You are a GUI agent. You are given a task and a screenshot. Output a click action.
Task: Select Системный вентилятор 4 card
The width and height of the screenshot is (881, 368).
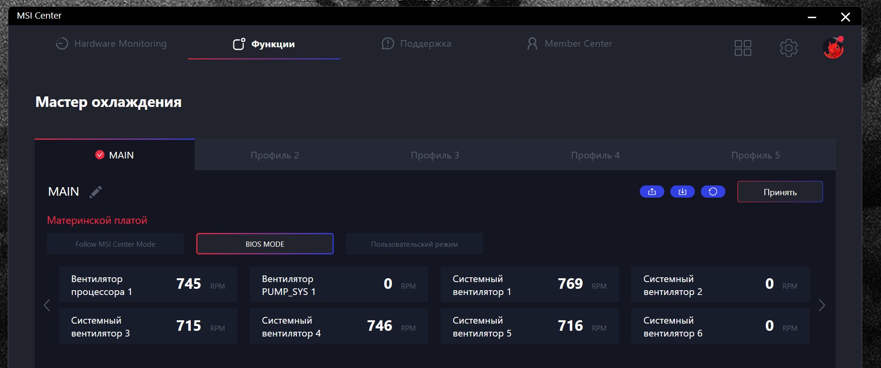[x=339, y=326]
